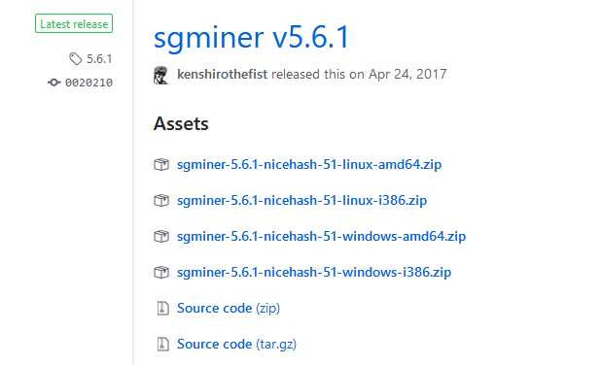
Task: Click the package icon for linux-i386 zip
Action: click(x=161, y=201)
